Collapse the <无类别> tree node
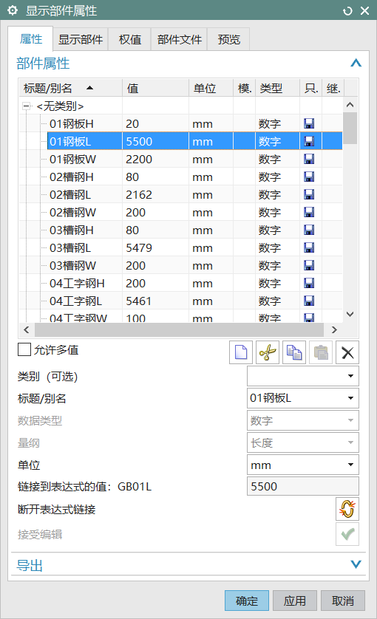The height and width of the screenshot is (619, 377). pyautogui.click(x=27, y=106)
